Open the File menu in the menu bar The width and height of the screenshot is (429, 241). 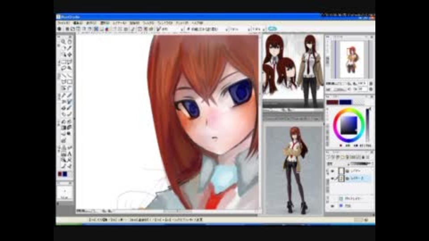[63, 23]
